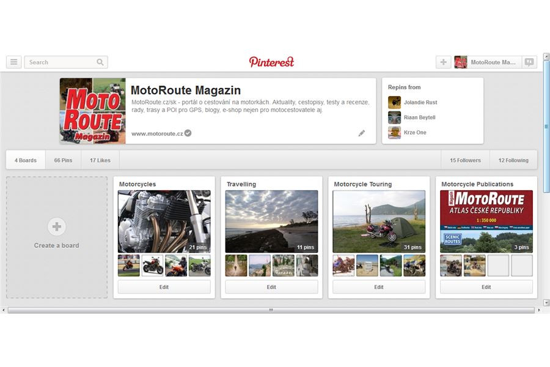Image resolution: width=550 pixels, height=367 pixels.
Task: Click the horizontal scrollbar at the bottom
Action: [271, 310]
